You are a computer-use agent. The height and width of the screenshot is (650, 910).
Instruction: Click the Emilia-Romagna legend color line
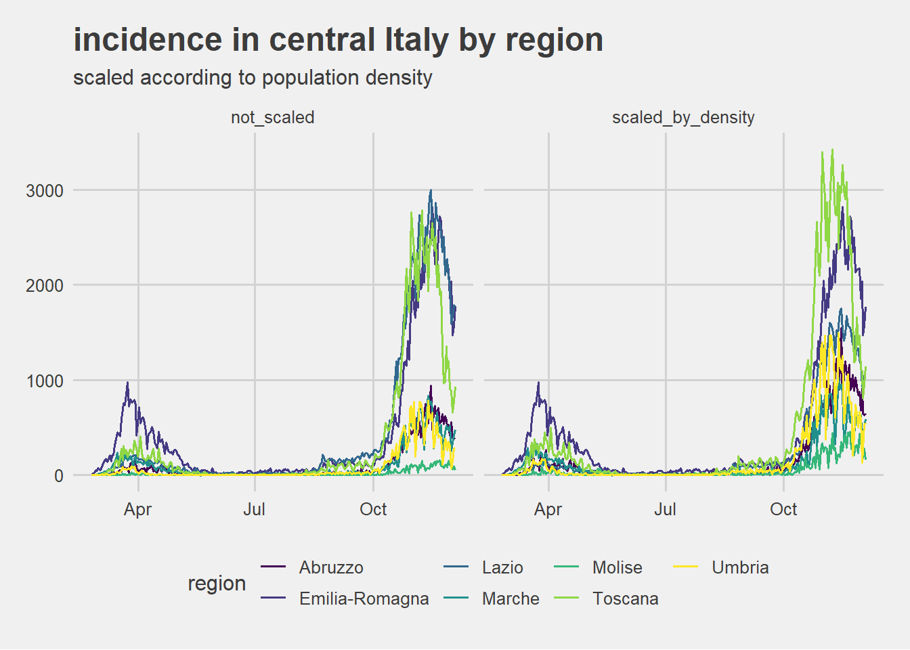tap(273, 599)
